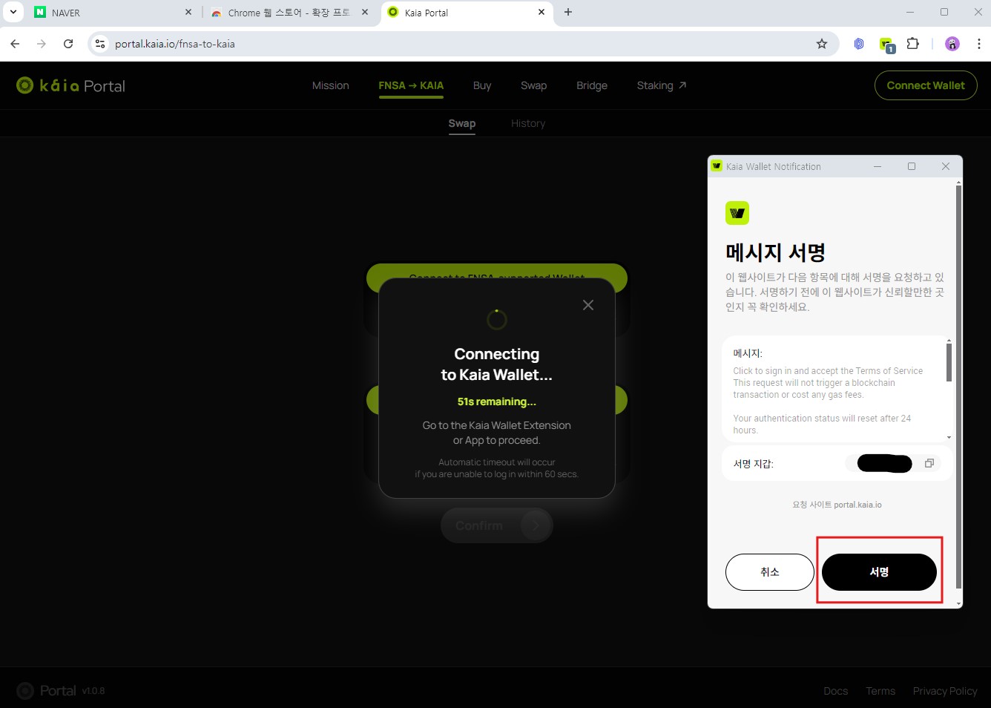
Task: Click the '51s remaining...' countdown text
Action: pyautogui.click(x=497, y=401)
